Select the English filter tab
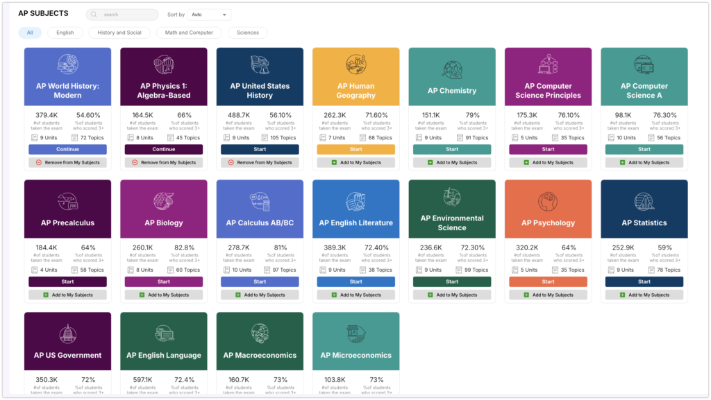711x400 pixels. (x=65, y=33)
